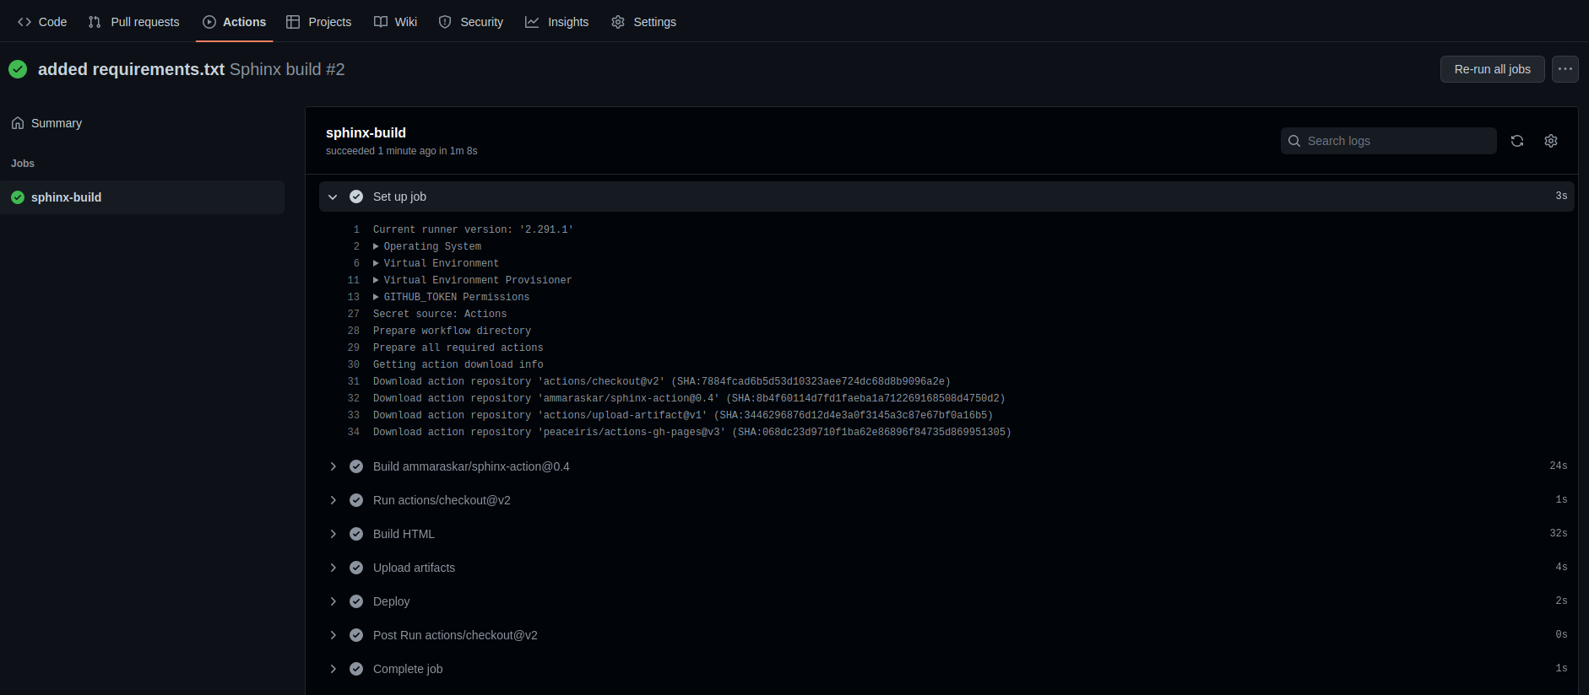The image size is (1589, 695).
Task: Click 'Prepare all required actions' log line
Action: [x=458, y=347]
